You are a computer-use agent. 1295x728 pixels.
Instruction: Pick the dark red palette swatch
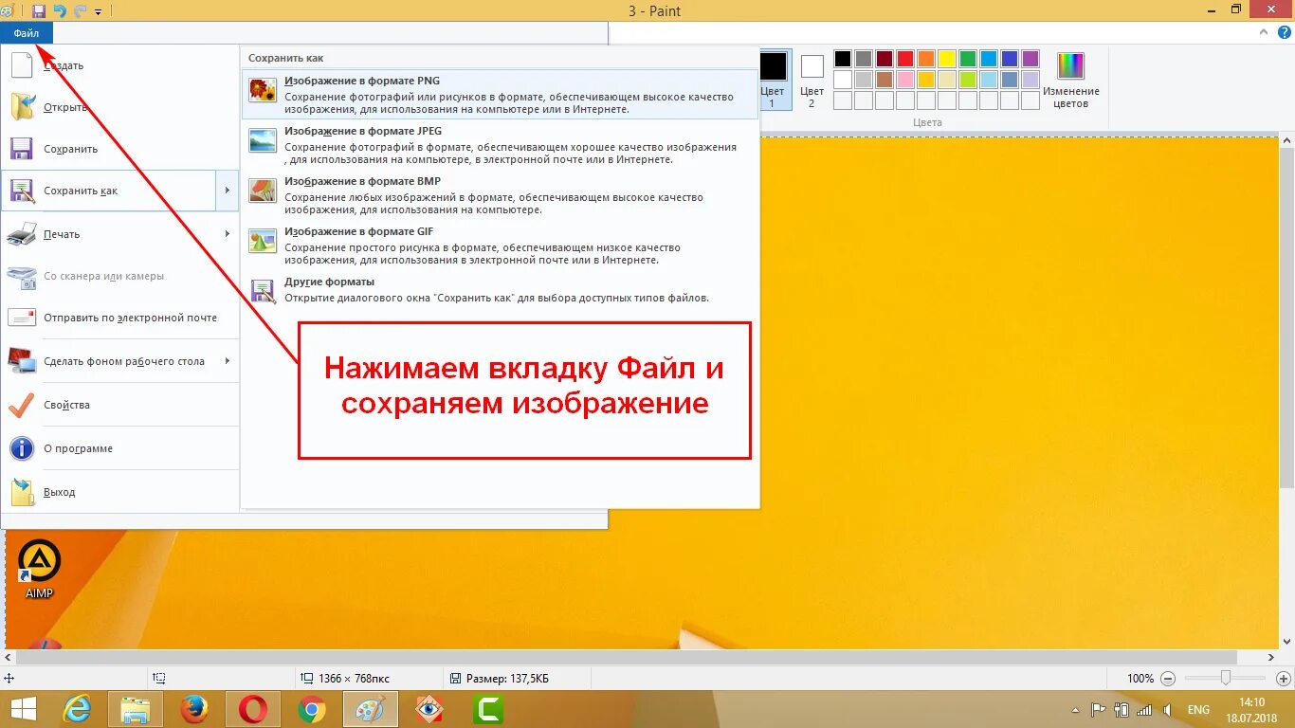885,59
